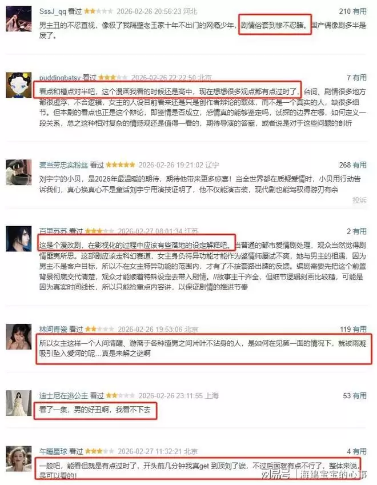Open 麦当劳忠实粉丝 avatar image

pos(18,173)
